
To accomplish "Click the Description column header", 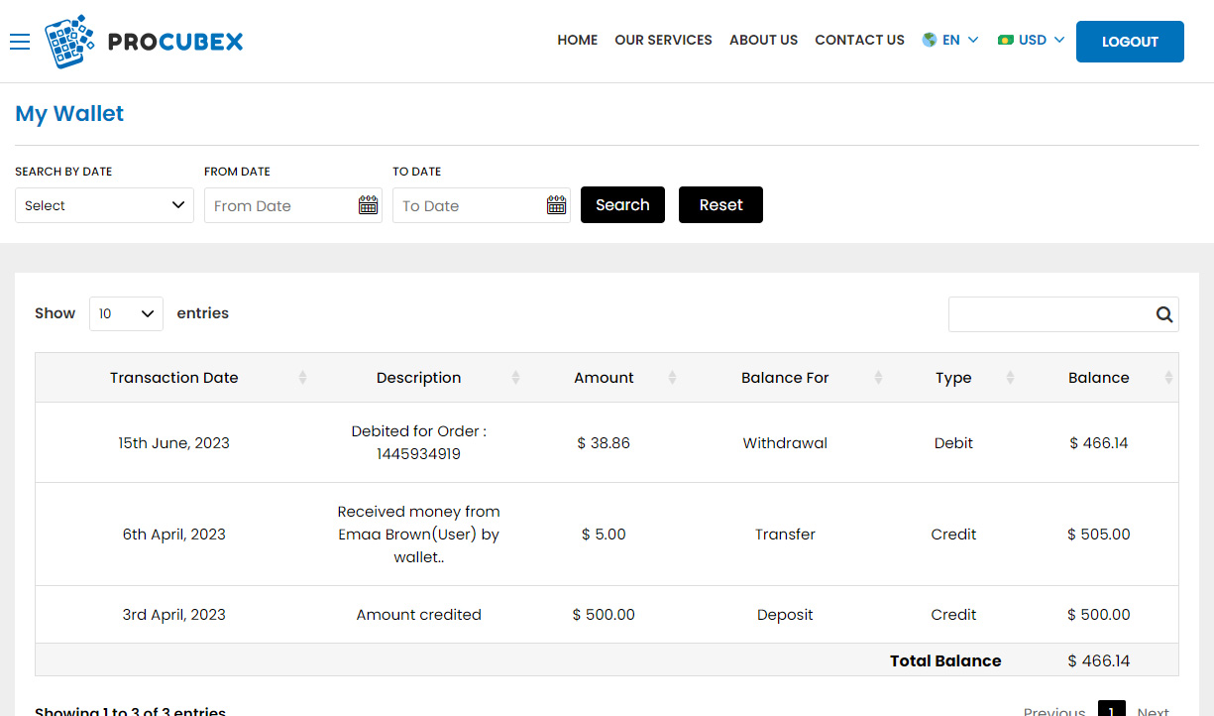I will click(419, 378).
